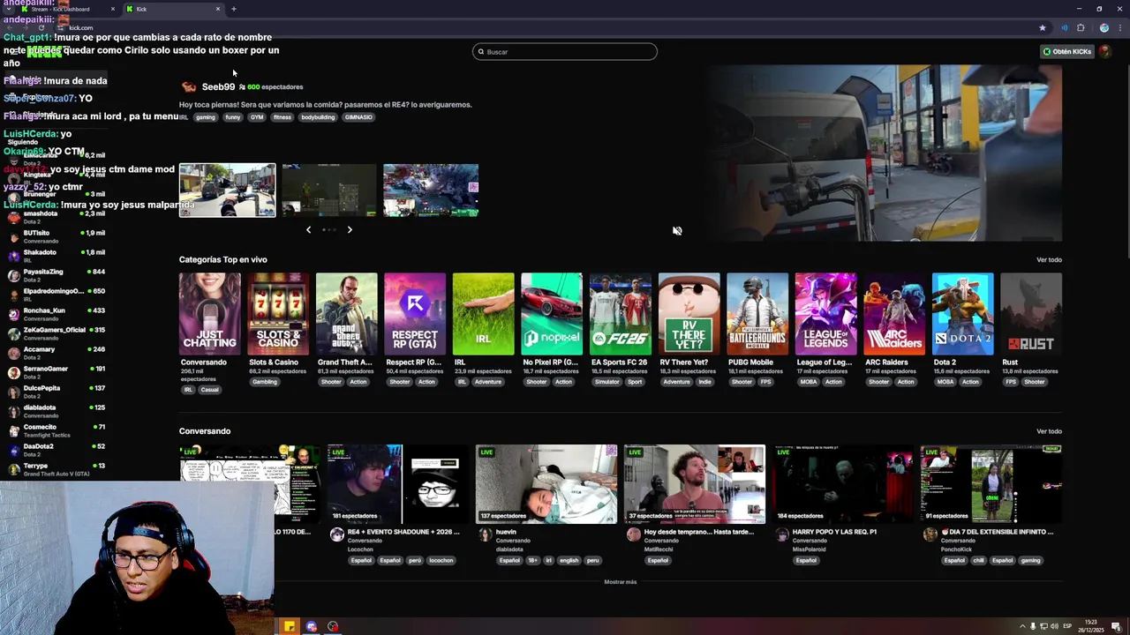Viewport: 1130px width, 635px height.
Task: Open Hoy desde temprano stream thumbnail
Action: (x=695, y=484)
